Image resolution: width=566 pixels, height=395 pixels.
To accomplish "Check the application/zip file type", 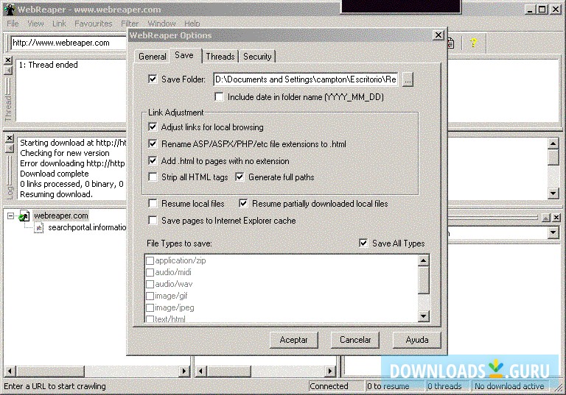I will (x=150, y=260).
